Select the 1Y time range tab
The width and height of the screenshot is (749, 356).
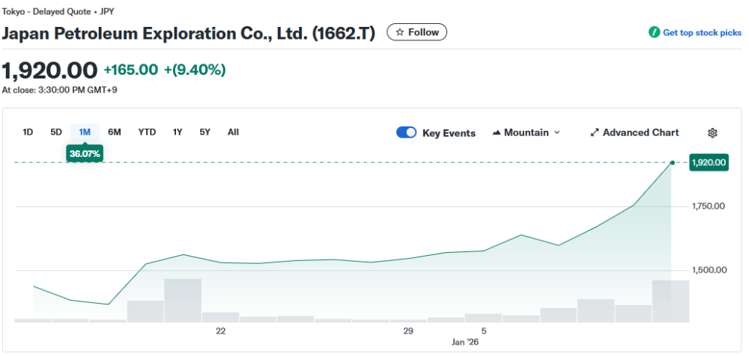pos(178,132)
